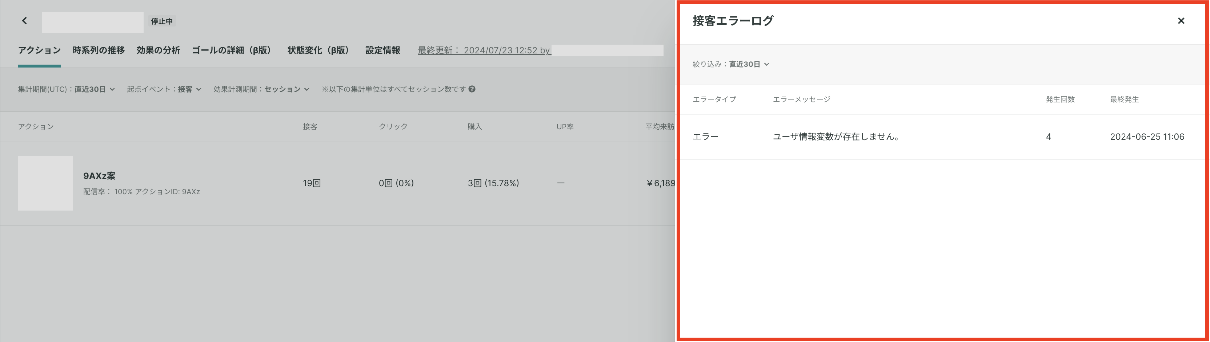Click the 最終発生 column header
1210x342 pixels.
(1125, 99)
